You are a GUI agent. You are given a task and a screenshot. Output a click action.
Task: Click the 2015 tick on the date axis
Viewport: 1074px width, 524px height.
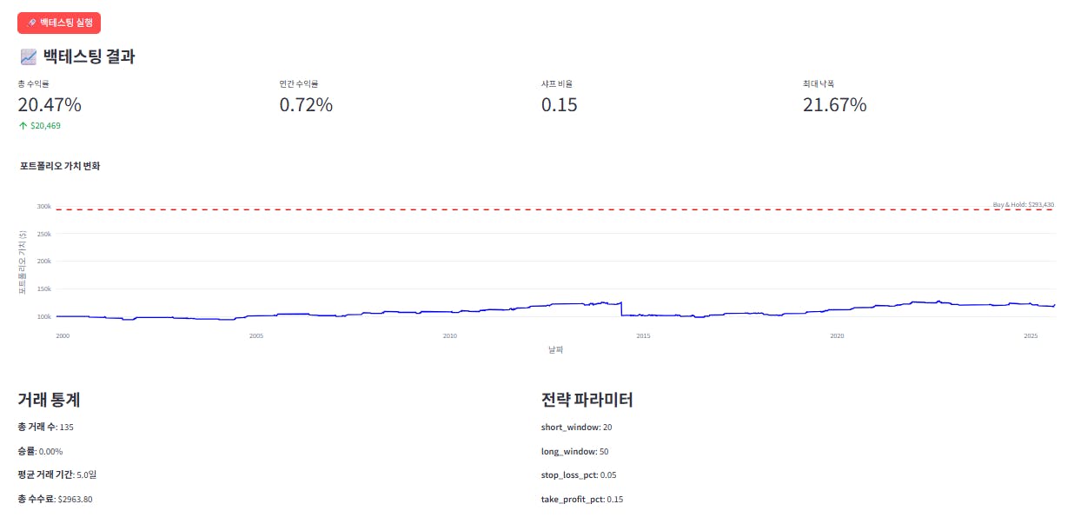coord(643,335)
